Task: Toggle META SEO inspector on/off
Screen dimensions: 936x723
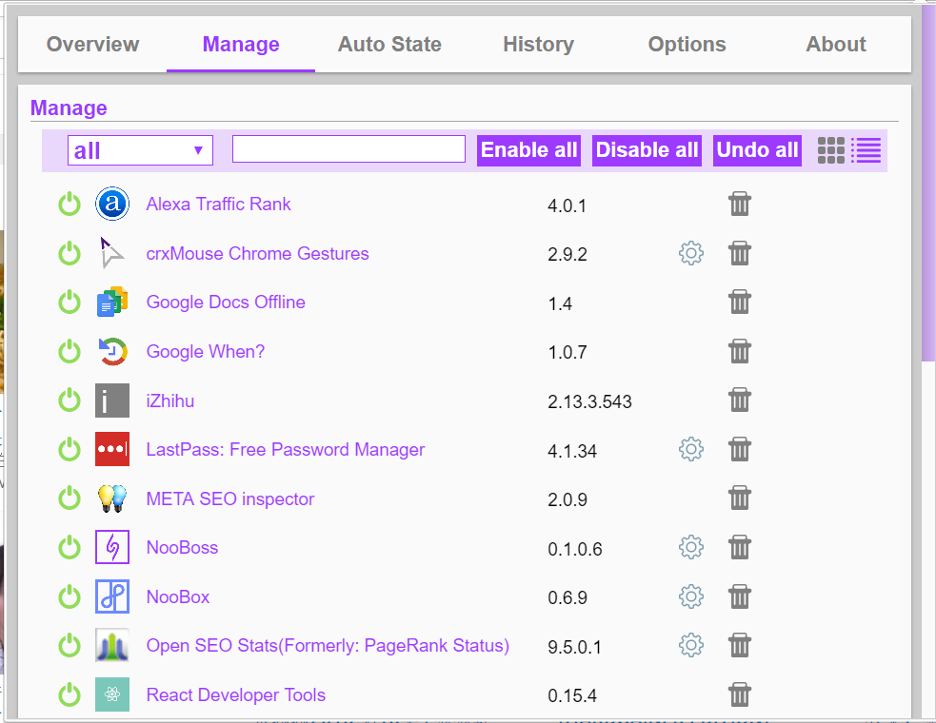Action: (70, 498)
